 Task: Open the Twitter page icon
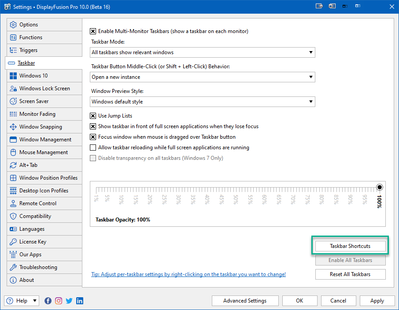69,301
